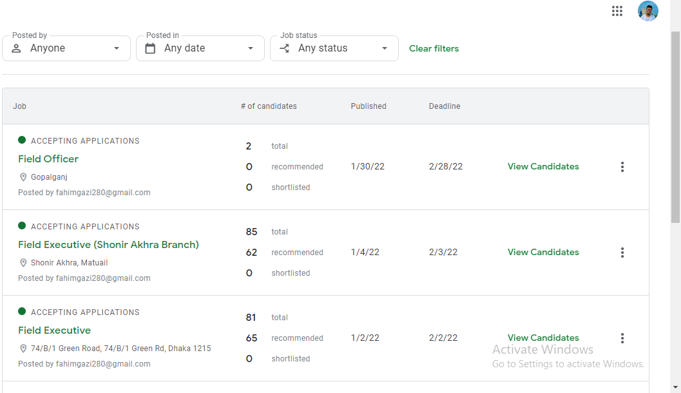Click the Job status filter icon
The image size is (681, 393).
point(284,48)
